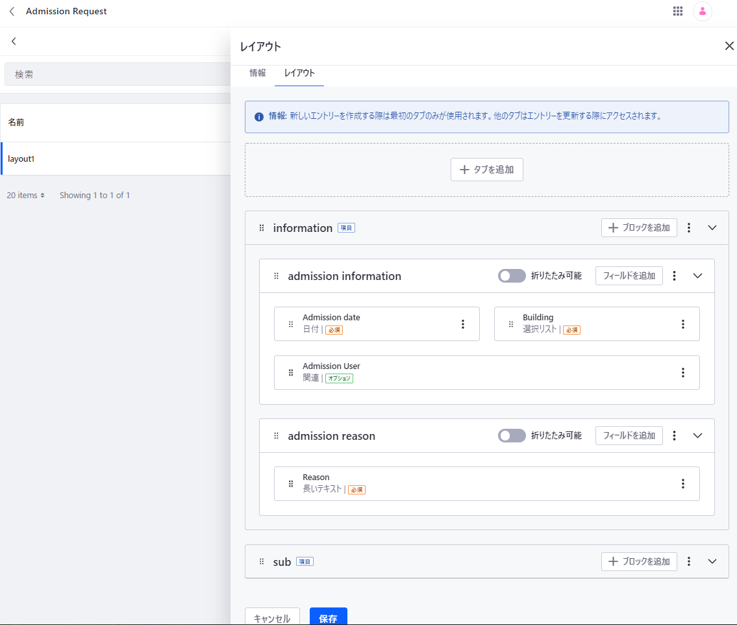Click the 検索 search field

(x=117, y=75)
